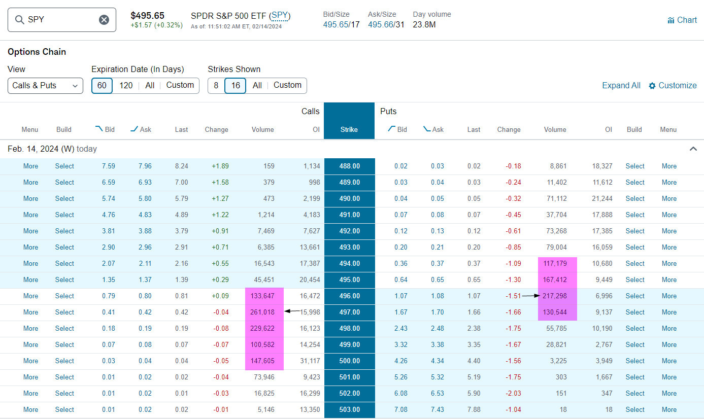Click the 500.00 strike cell
The image size is (704, 419).
coord(349,361)
